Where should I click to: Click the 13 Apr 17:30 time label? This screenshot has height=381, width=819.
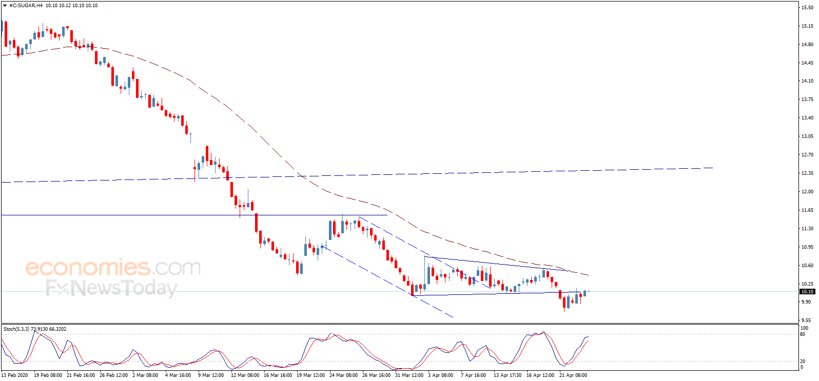click(508, 375)
